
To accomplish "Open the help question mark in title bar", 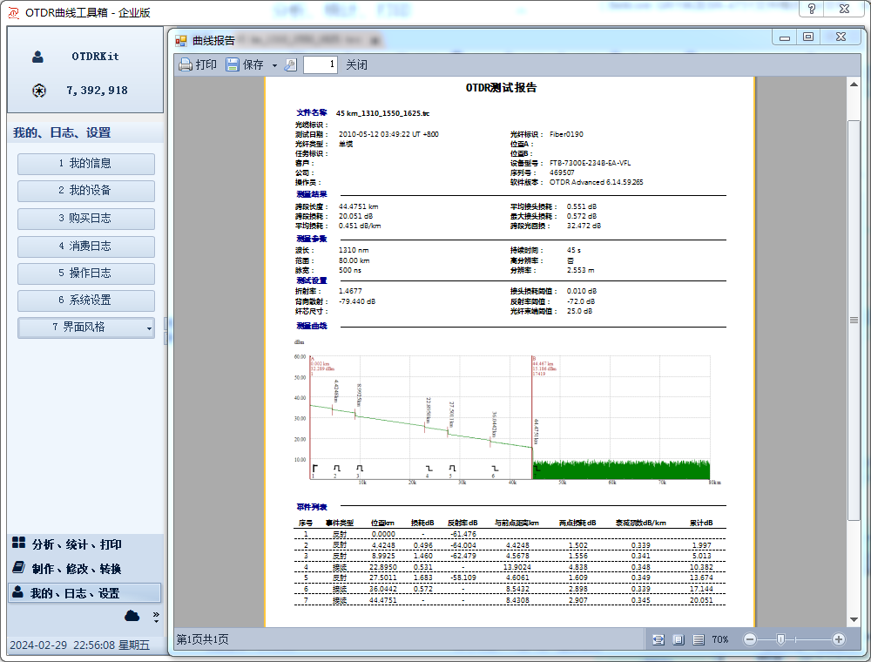I will 812,9.
